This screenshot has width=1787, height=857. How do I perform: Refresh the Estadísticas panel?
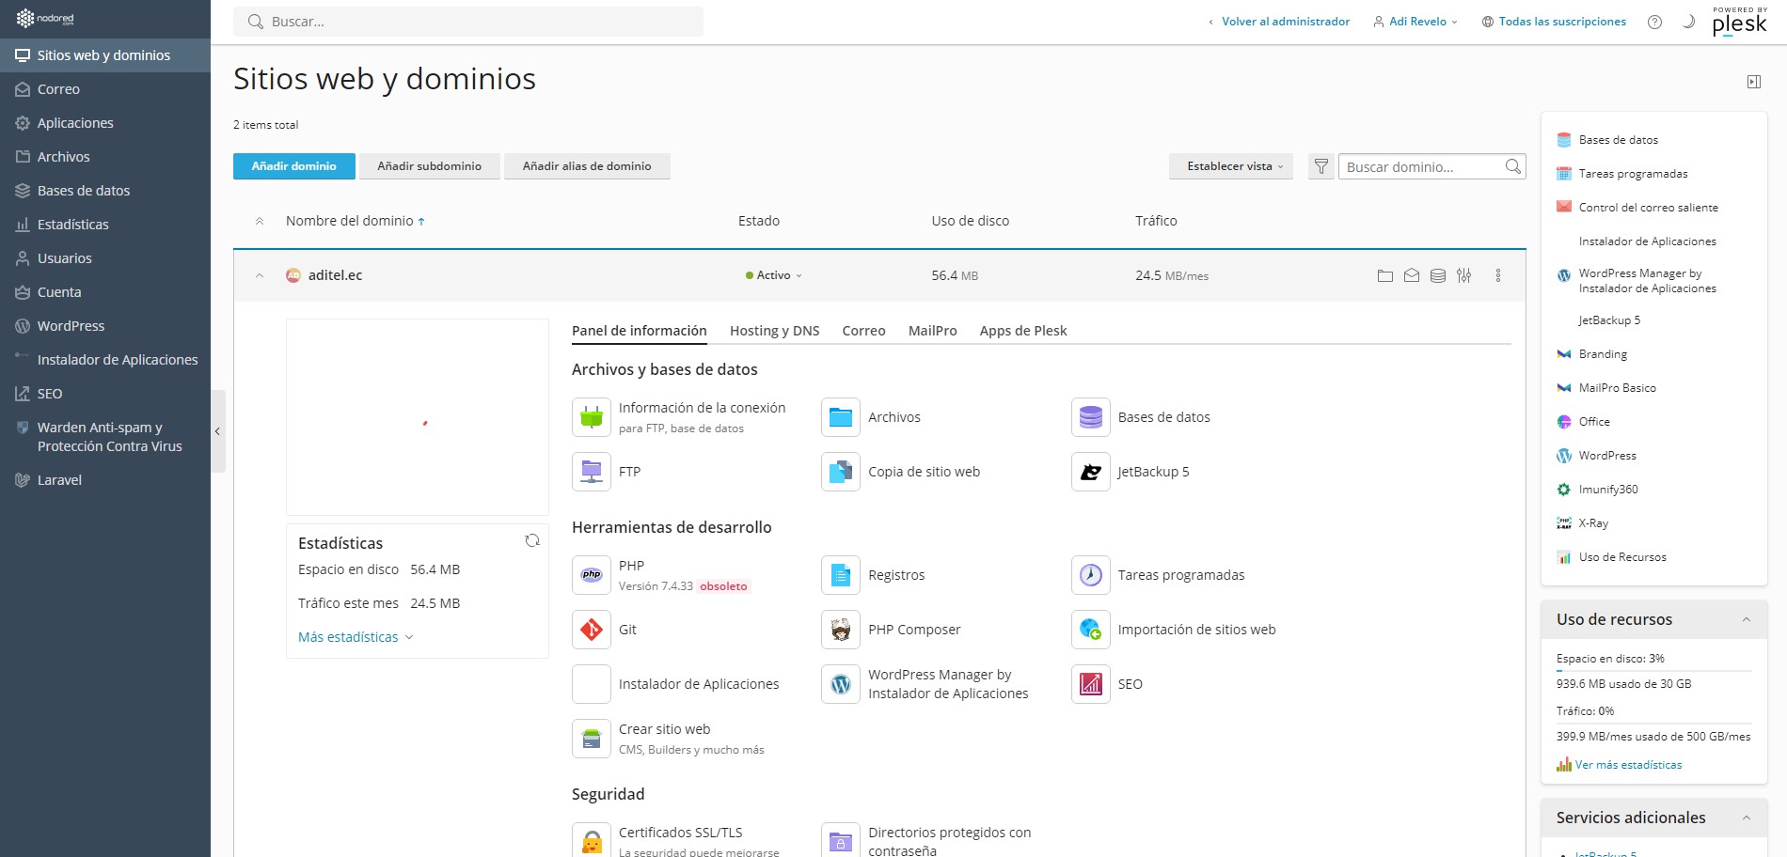coord(531,540)
